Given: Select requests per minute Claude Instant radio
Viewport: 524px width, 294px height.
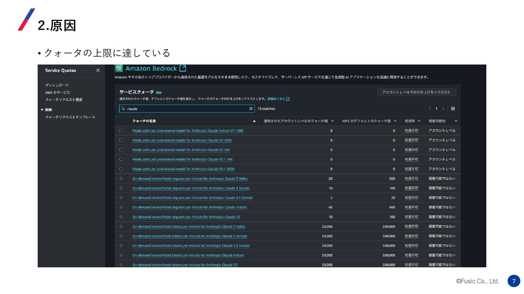Looking at the screenshot, I should tap(121, 207).
